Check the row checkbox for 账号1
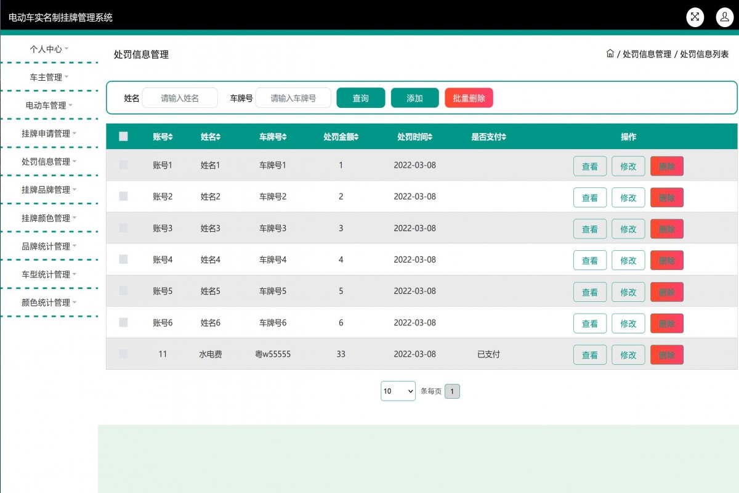Viewport: 739px width, 493px height. [x=123, y=165]
